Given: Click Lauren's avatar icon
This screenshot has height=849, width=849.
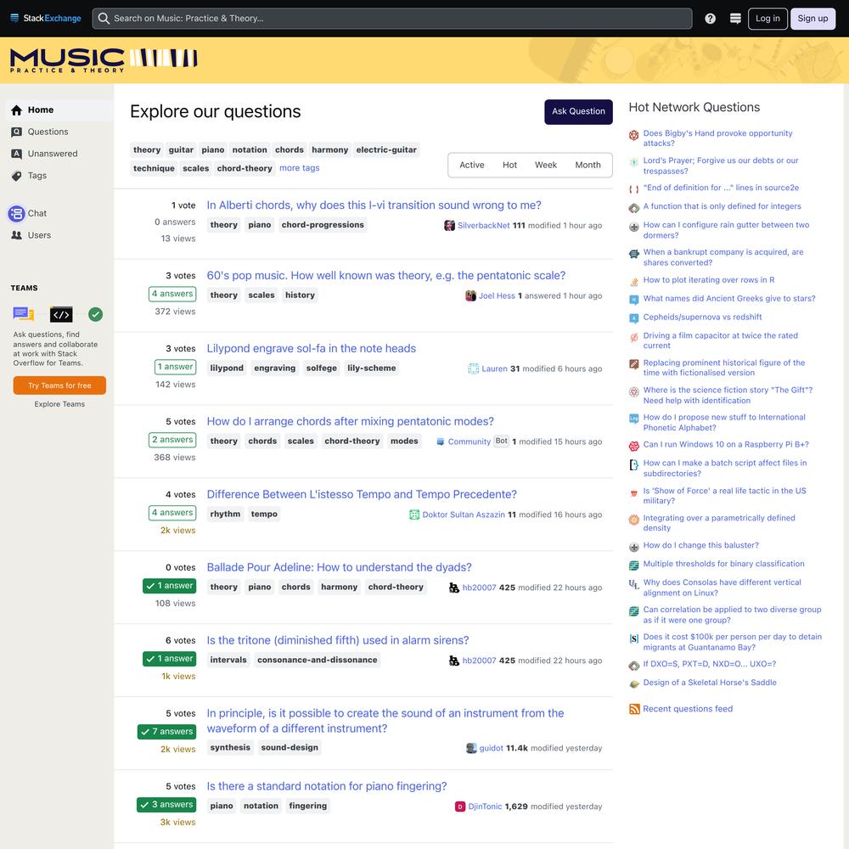Looking at the screenshot, I should click(x=473, y=368).
